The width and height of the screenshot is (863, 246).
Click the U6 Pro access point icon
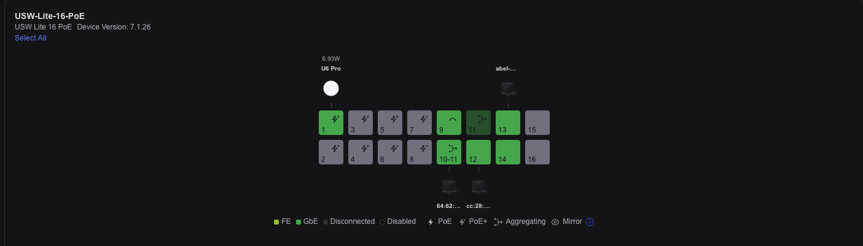[x=331, y=88]
